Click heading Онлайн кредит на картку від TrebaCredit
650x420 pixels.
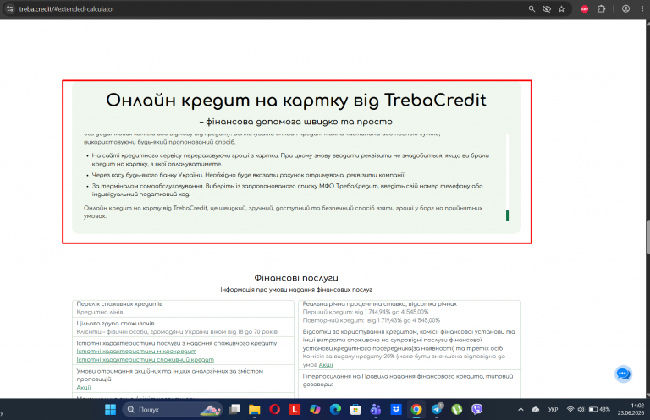[296, 101]
